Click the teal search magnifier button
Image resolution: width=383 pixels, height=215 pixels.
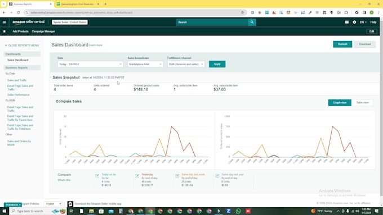click(x=252, y=22)
